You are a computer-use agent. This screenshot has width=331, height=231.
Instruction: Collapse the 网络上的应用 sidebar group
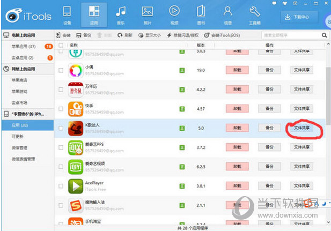28,69
